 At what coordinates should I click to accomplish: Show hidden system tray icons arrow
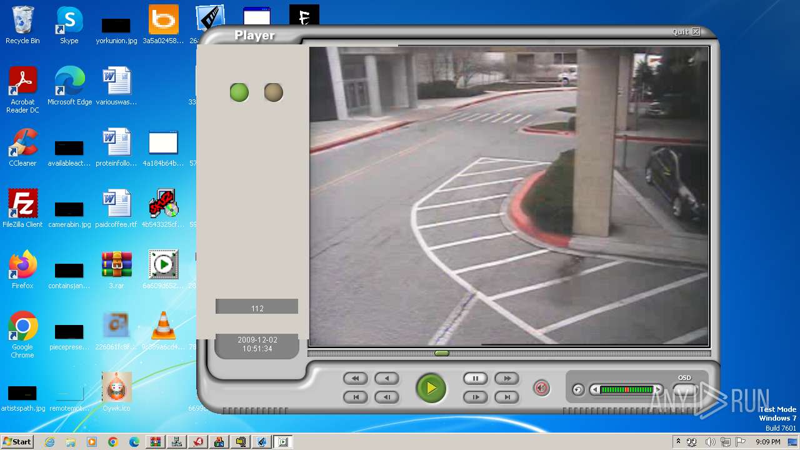point(678,441)
